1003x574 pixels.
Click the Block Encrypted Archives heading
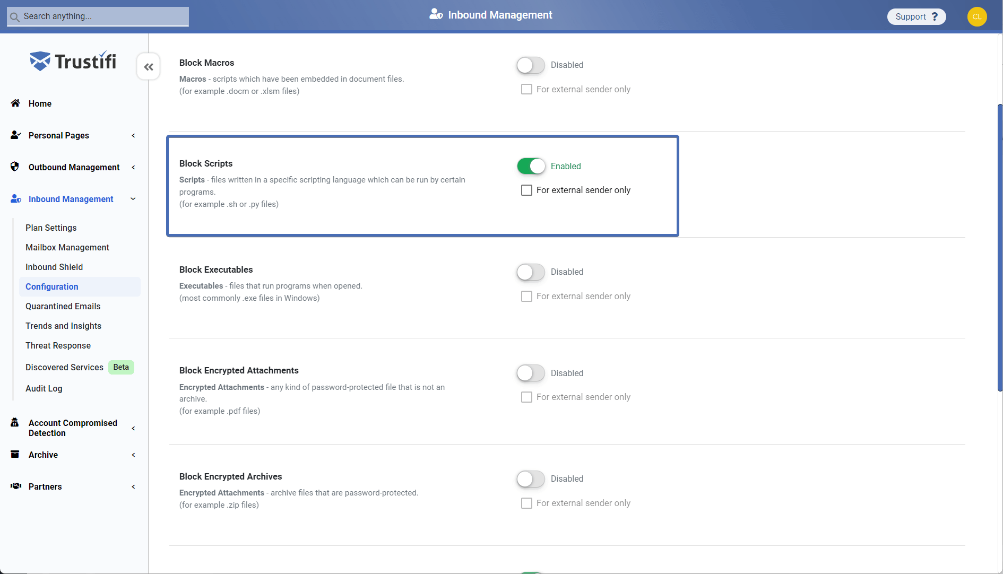(x=230, y=476)
